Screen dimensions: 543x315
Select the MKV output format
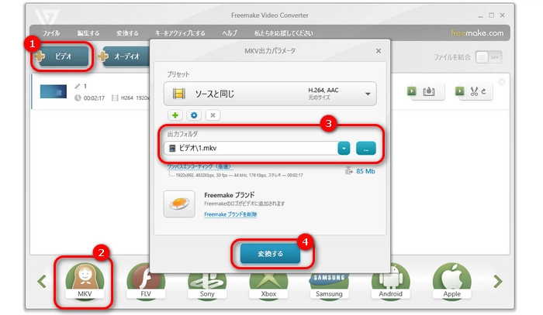pos(85,282)
